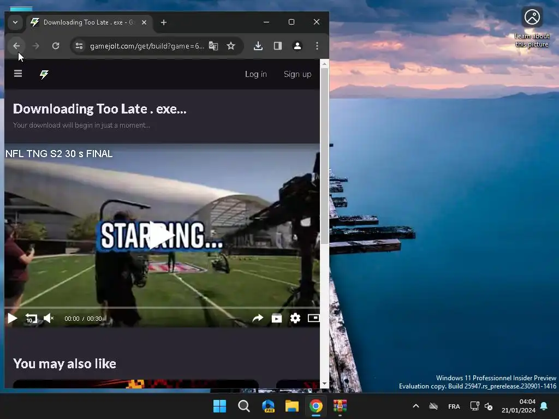
Task: Click play button in video control bar
Action: [13, 318]
